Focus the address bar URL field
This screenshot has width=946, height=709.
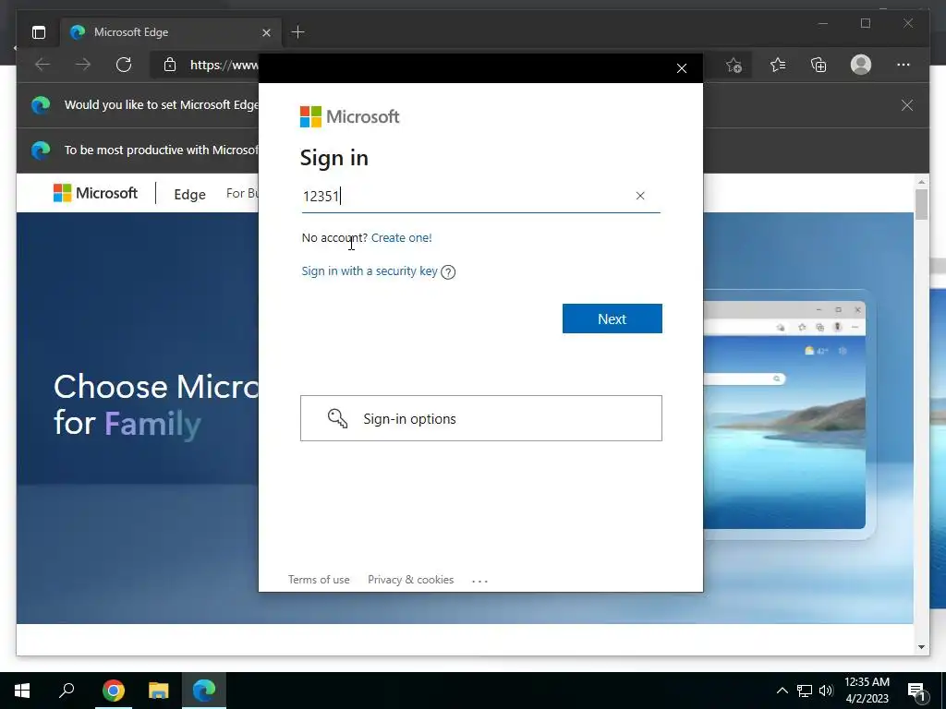(x=224, y=65)
